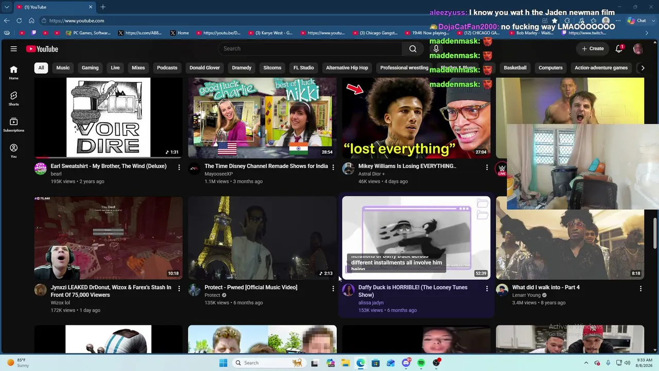Open OBS Studio from the taskbar
Viewport: 659px width, 371px height.
click(x=437, y=363)
